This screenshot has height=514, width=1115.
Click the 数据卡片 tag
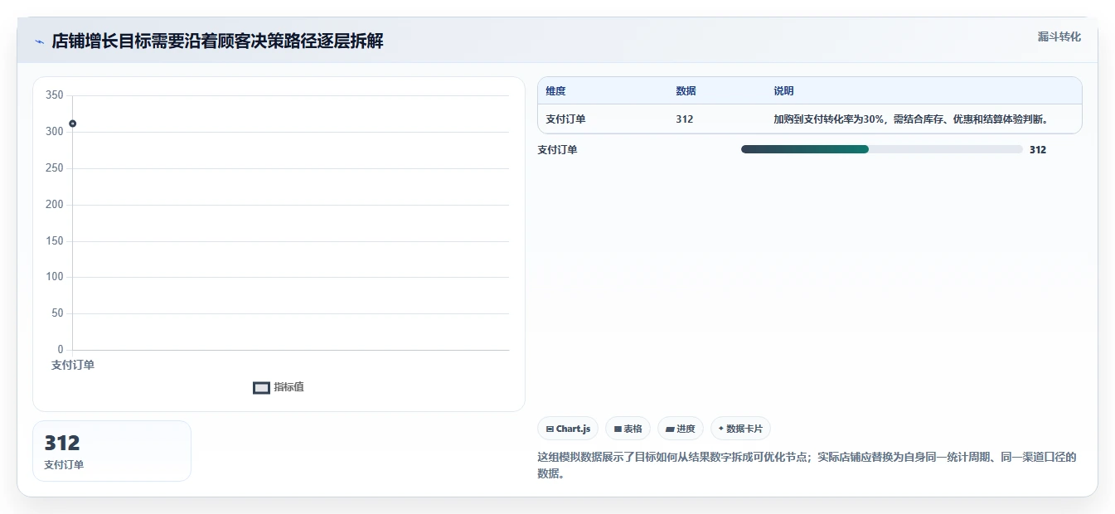pyautogui.click(x=741, y=429)
